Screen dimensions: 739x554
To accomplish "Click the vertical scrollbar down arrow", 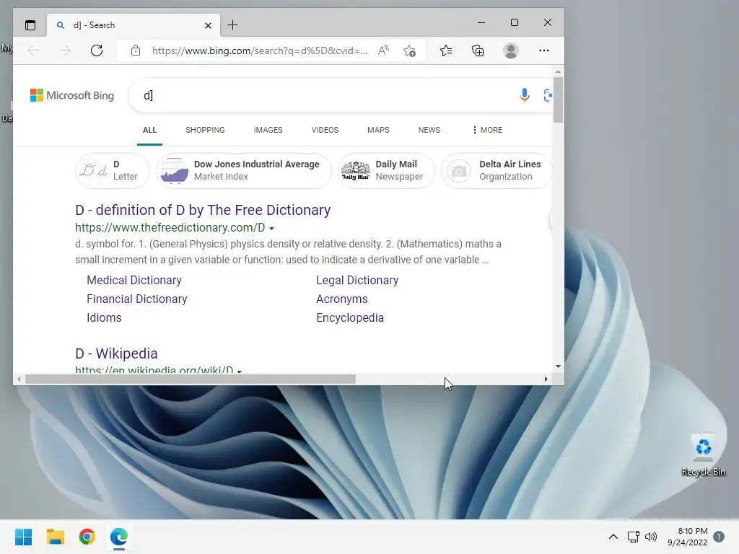I will (558, 366).
